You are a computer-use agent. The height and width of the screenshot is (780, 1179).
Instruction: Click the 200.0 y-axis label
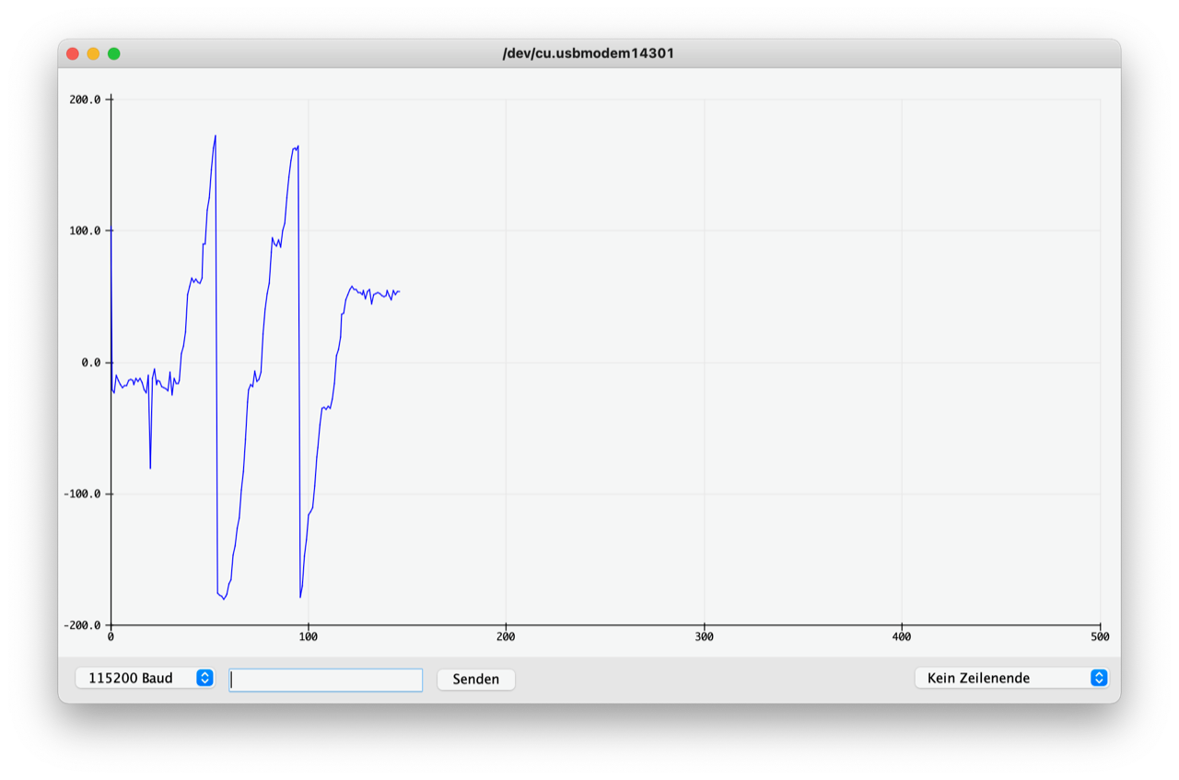(85, 99)
